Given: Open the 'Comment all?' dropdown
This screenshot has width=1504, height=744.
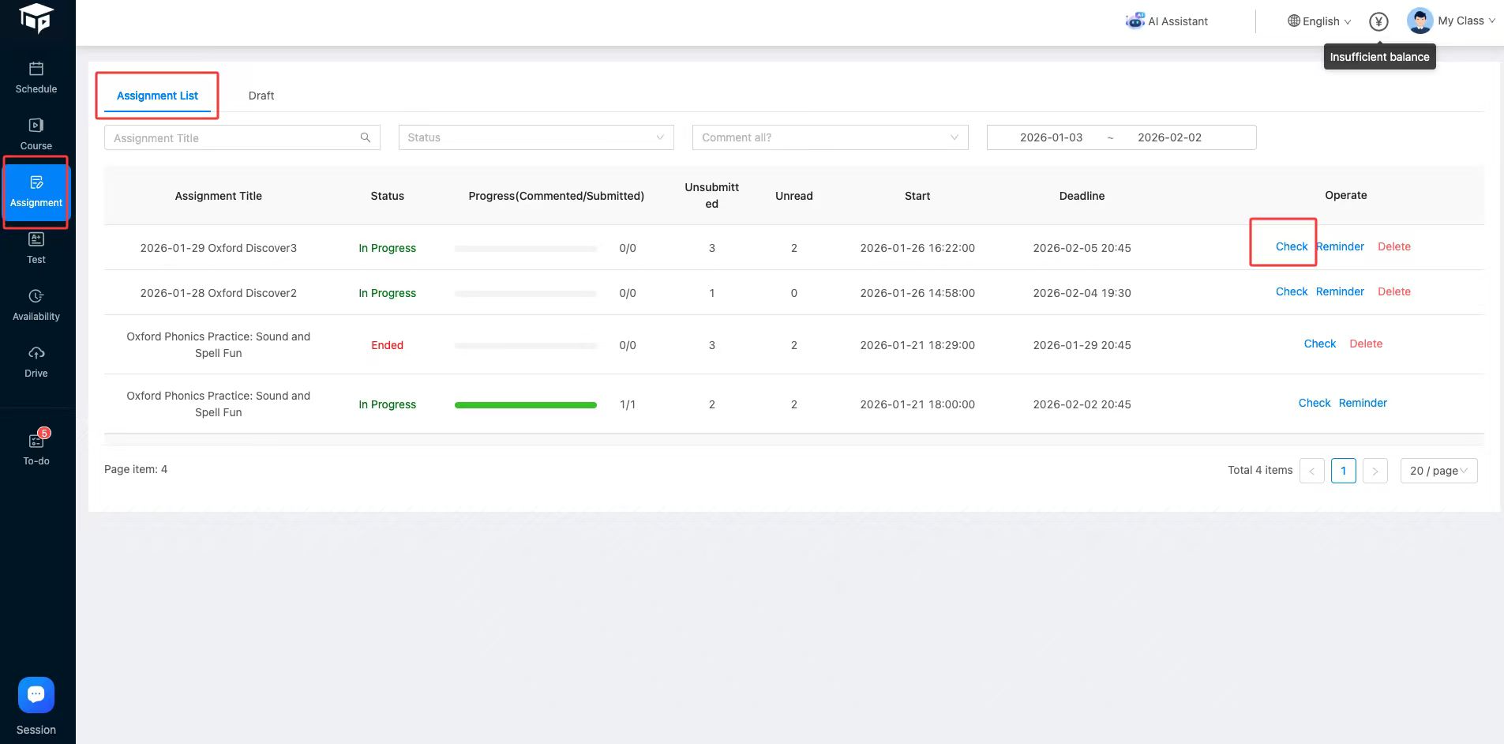Looking at the screenshot, I should 830,137.
